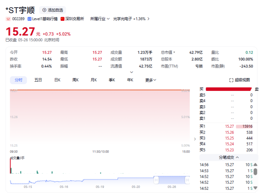Image resolution: width=261 pixels, height=193 pixels.
Task: Collapse order book panel with side arrow
Action: [195, 139]
